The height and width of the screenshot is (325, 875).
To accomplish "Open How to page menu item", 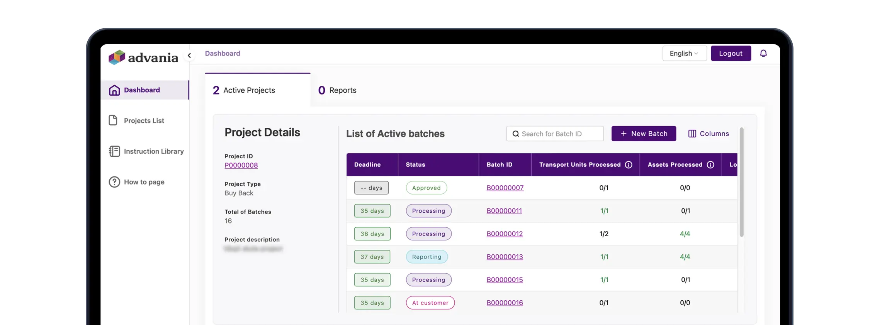I will click(144, 182).
